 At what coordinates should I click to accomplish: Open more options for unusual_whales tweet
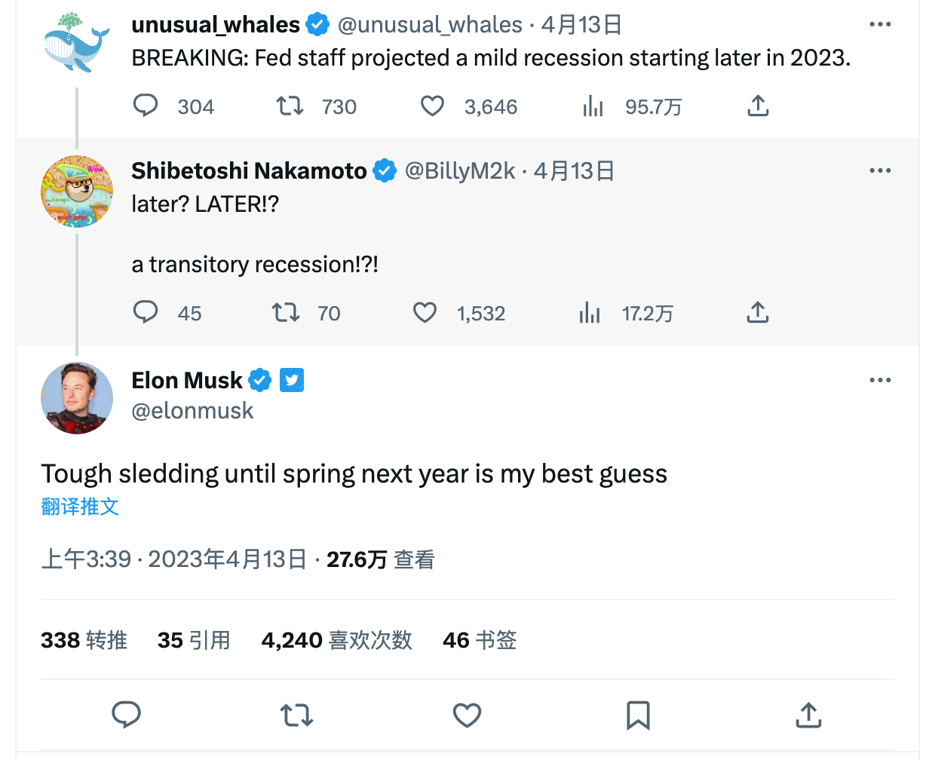coord(880,25)
